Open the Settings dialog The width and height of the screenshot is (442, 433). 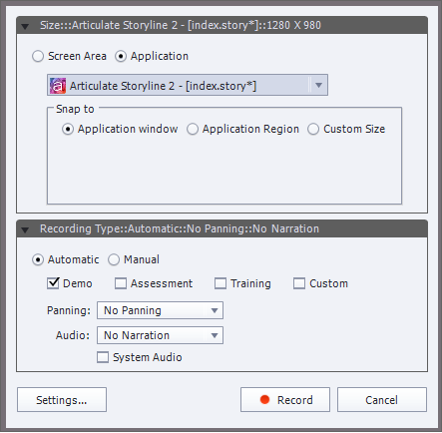coord(62,400)
